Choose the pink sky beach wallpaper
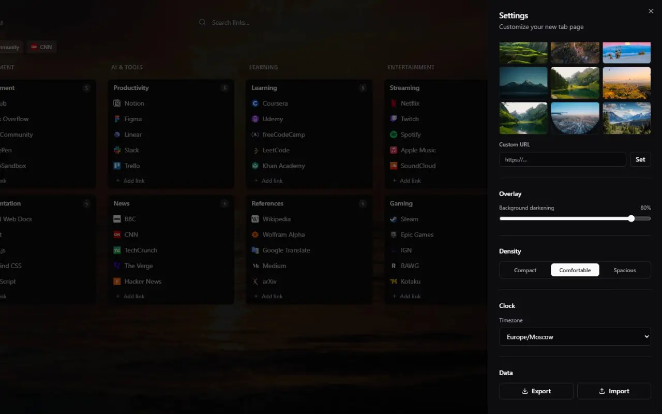Image resolution: width=662 pixels, height=414 pixels. [627, 52]
